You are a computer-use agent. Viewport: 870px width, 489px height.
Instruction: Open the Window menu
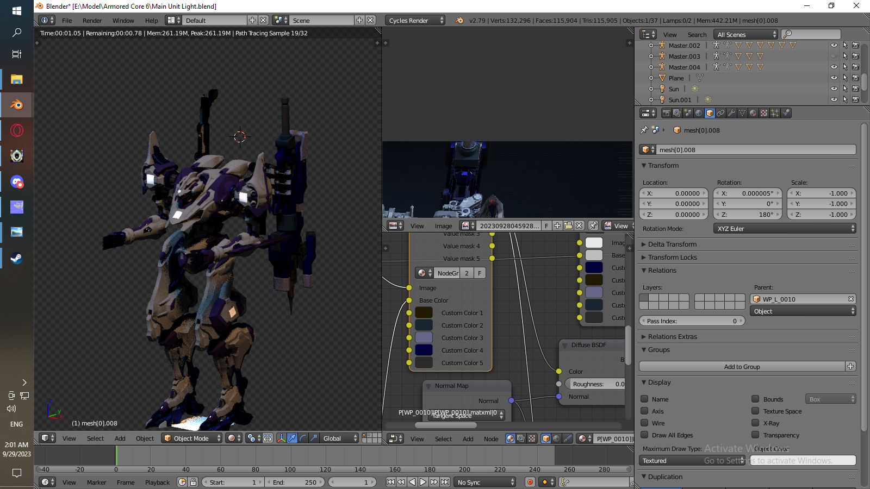[x=123, y=21]
